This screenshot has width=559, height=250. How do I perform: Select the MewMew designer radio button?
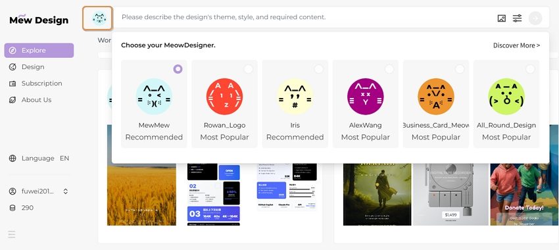[178, 69]
